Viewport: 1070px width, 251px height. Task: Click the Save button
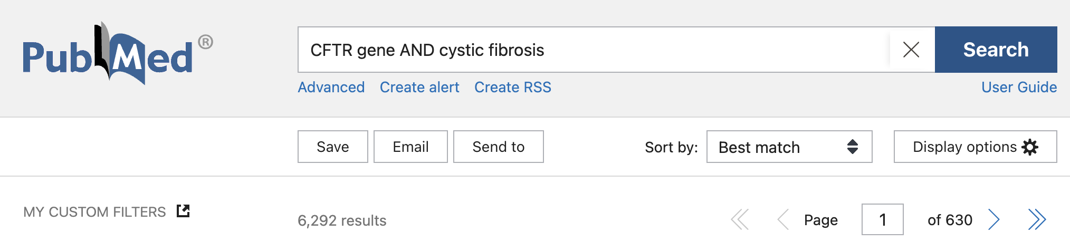[332, 147]
